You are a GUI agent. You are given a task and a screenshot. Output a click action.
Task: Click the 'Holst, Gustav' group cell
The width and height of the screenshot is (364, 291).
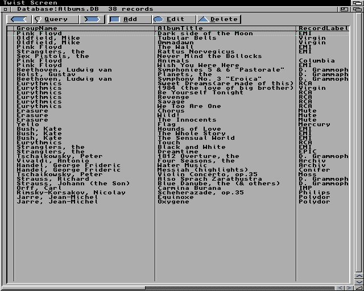(46, 74)
